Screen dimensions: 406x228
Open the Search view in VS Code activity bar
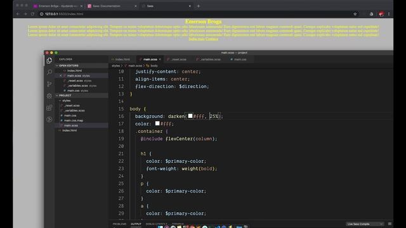[x=49, y=72]
